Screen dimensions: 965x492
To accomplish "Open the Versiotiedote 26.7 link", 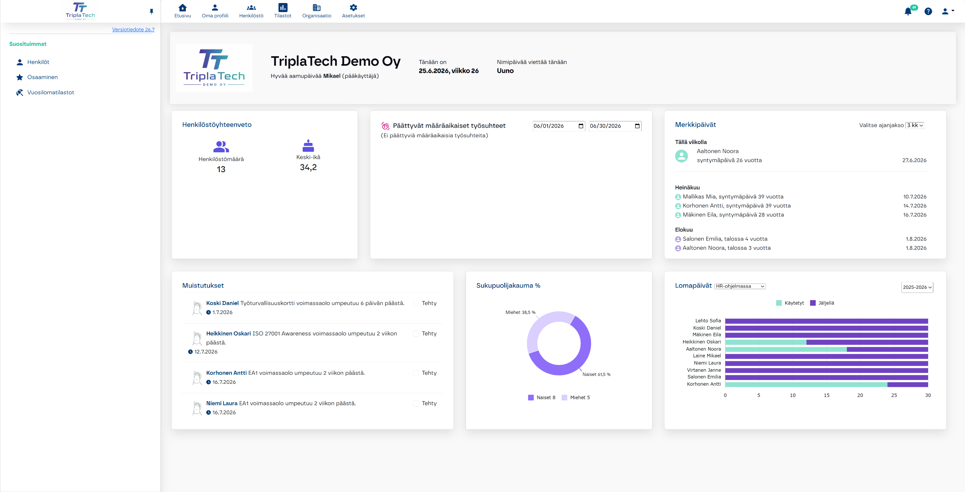I will [x=133, y=29].
